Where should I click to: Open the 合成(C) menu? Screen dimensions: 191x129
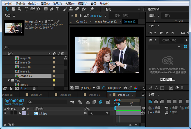[33, 4]
